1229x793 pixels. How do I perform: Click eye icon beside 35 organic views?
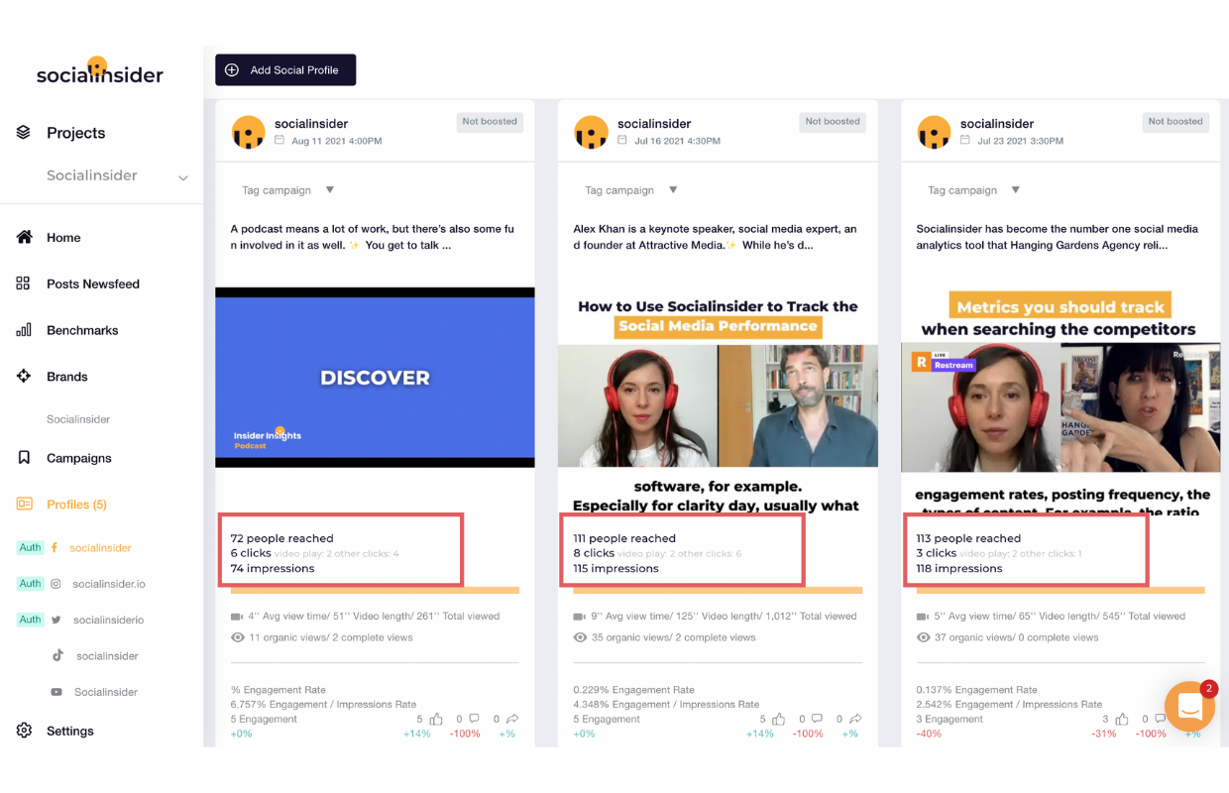(x=580, y=638)
